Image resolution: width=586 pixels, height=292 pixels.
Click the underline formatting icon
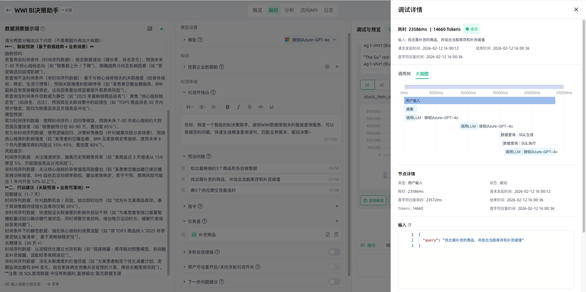coord(271,107)
